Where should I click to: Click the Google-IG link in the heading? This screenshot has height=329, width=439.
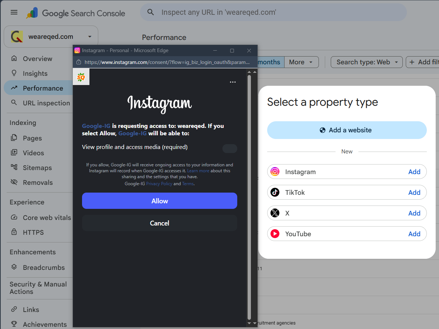click(x=96, y=126)
